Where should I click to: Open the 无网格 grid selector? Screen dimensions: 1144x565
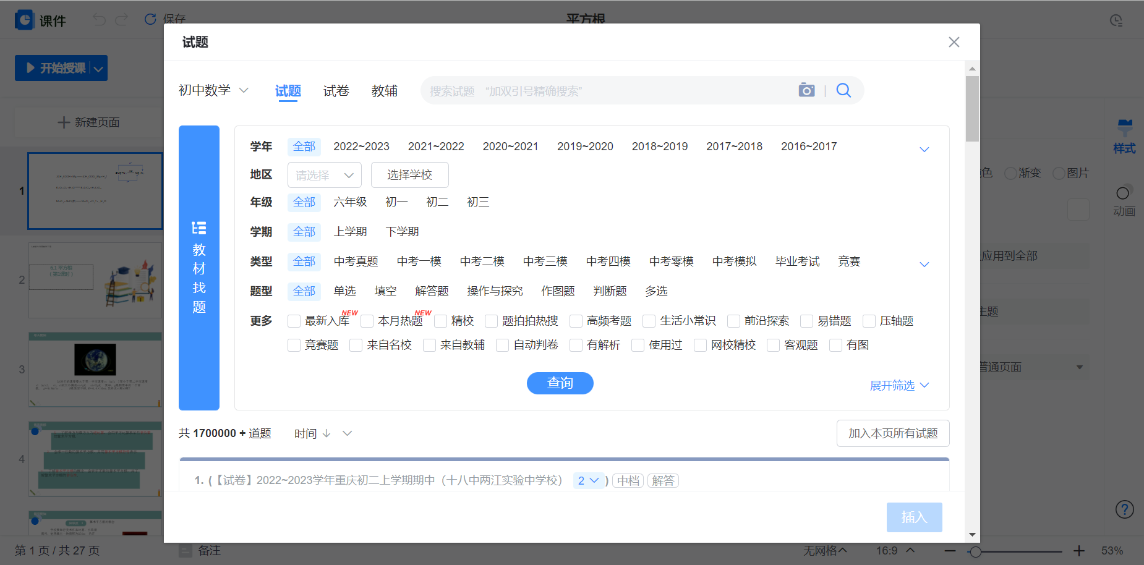tap(825, 550)
